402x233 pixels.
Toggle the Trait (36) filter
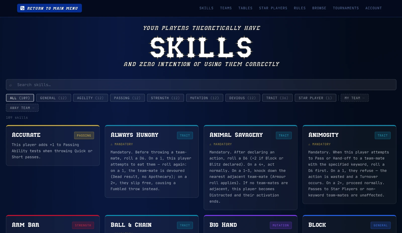point(277,98)
